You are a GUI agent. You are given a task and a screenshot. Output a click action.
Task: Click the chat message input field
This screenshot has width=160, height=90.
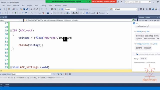[145, 62]
